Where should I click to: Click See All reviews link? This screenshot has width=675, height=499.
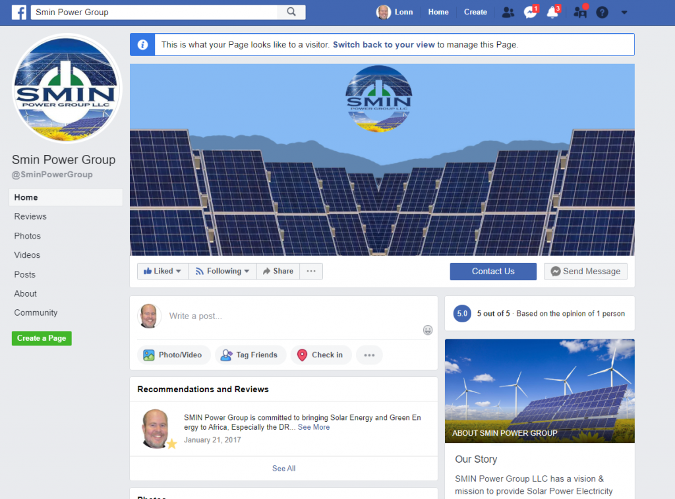[x=283, y=468]
